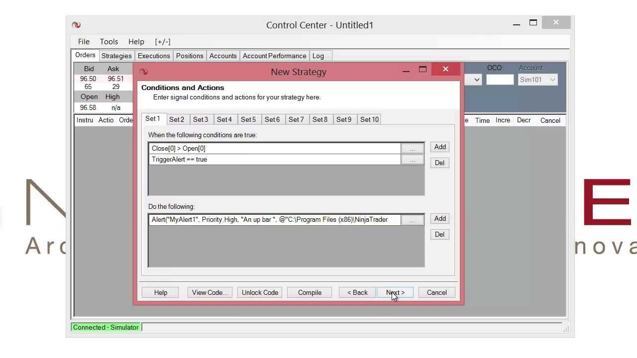Click the [+/-] menu item
The image size is (637, 358).
click(x=162, y=42)
